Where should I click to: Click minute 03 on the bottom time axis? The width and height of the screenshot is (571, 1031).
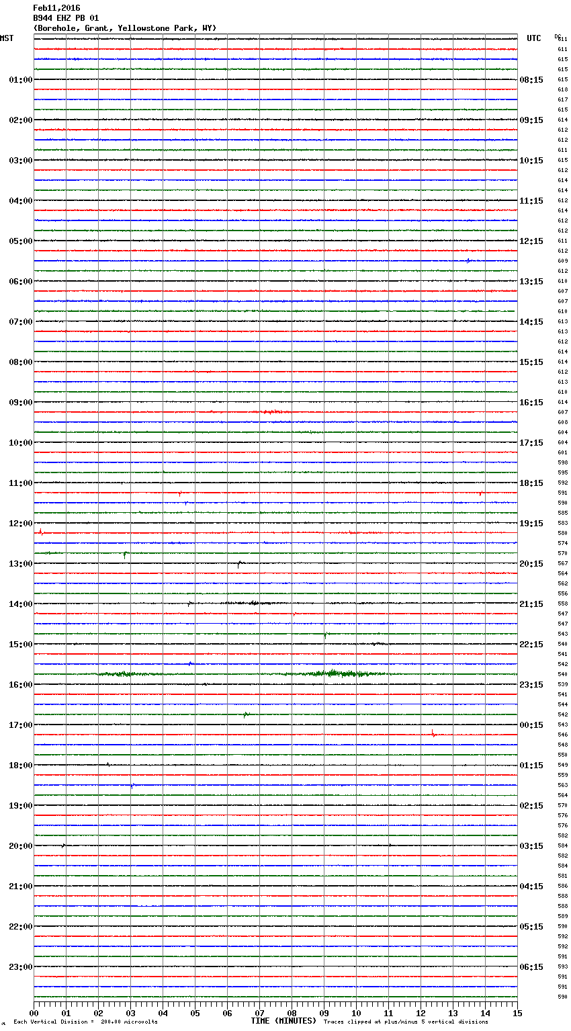131,1013
